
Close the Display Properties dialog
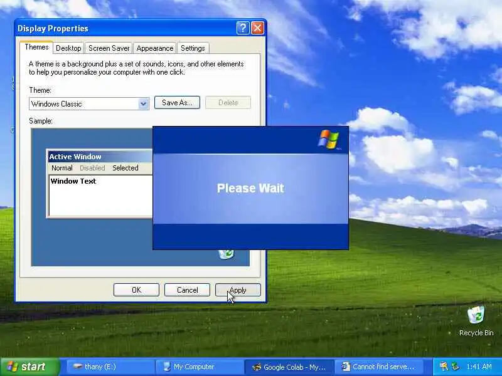click(x=257, y=28)
